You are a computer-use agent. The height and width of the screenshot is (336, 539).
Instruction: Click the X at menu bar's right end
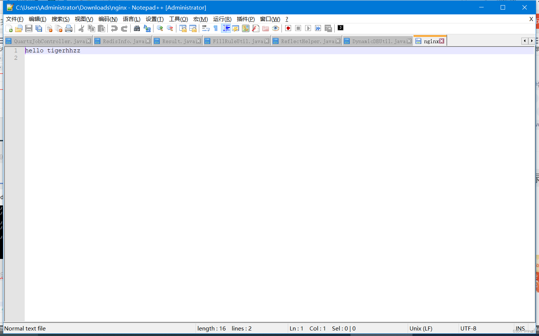(531, 19)
